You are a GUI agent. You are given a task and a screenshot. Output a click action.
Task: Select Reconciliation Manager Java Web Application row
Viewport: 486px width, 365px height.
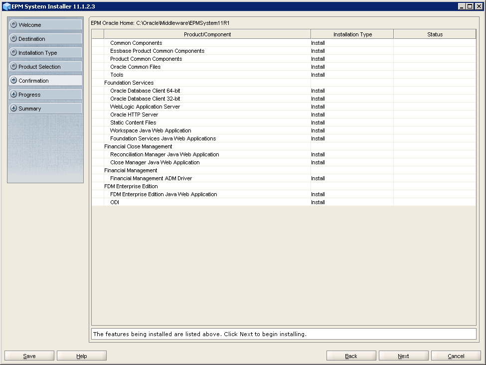coord(284,154)
